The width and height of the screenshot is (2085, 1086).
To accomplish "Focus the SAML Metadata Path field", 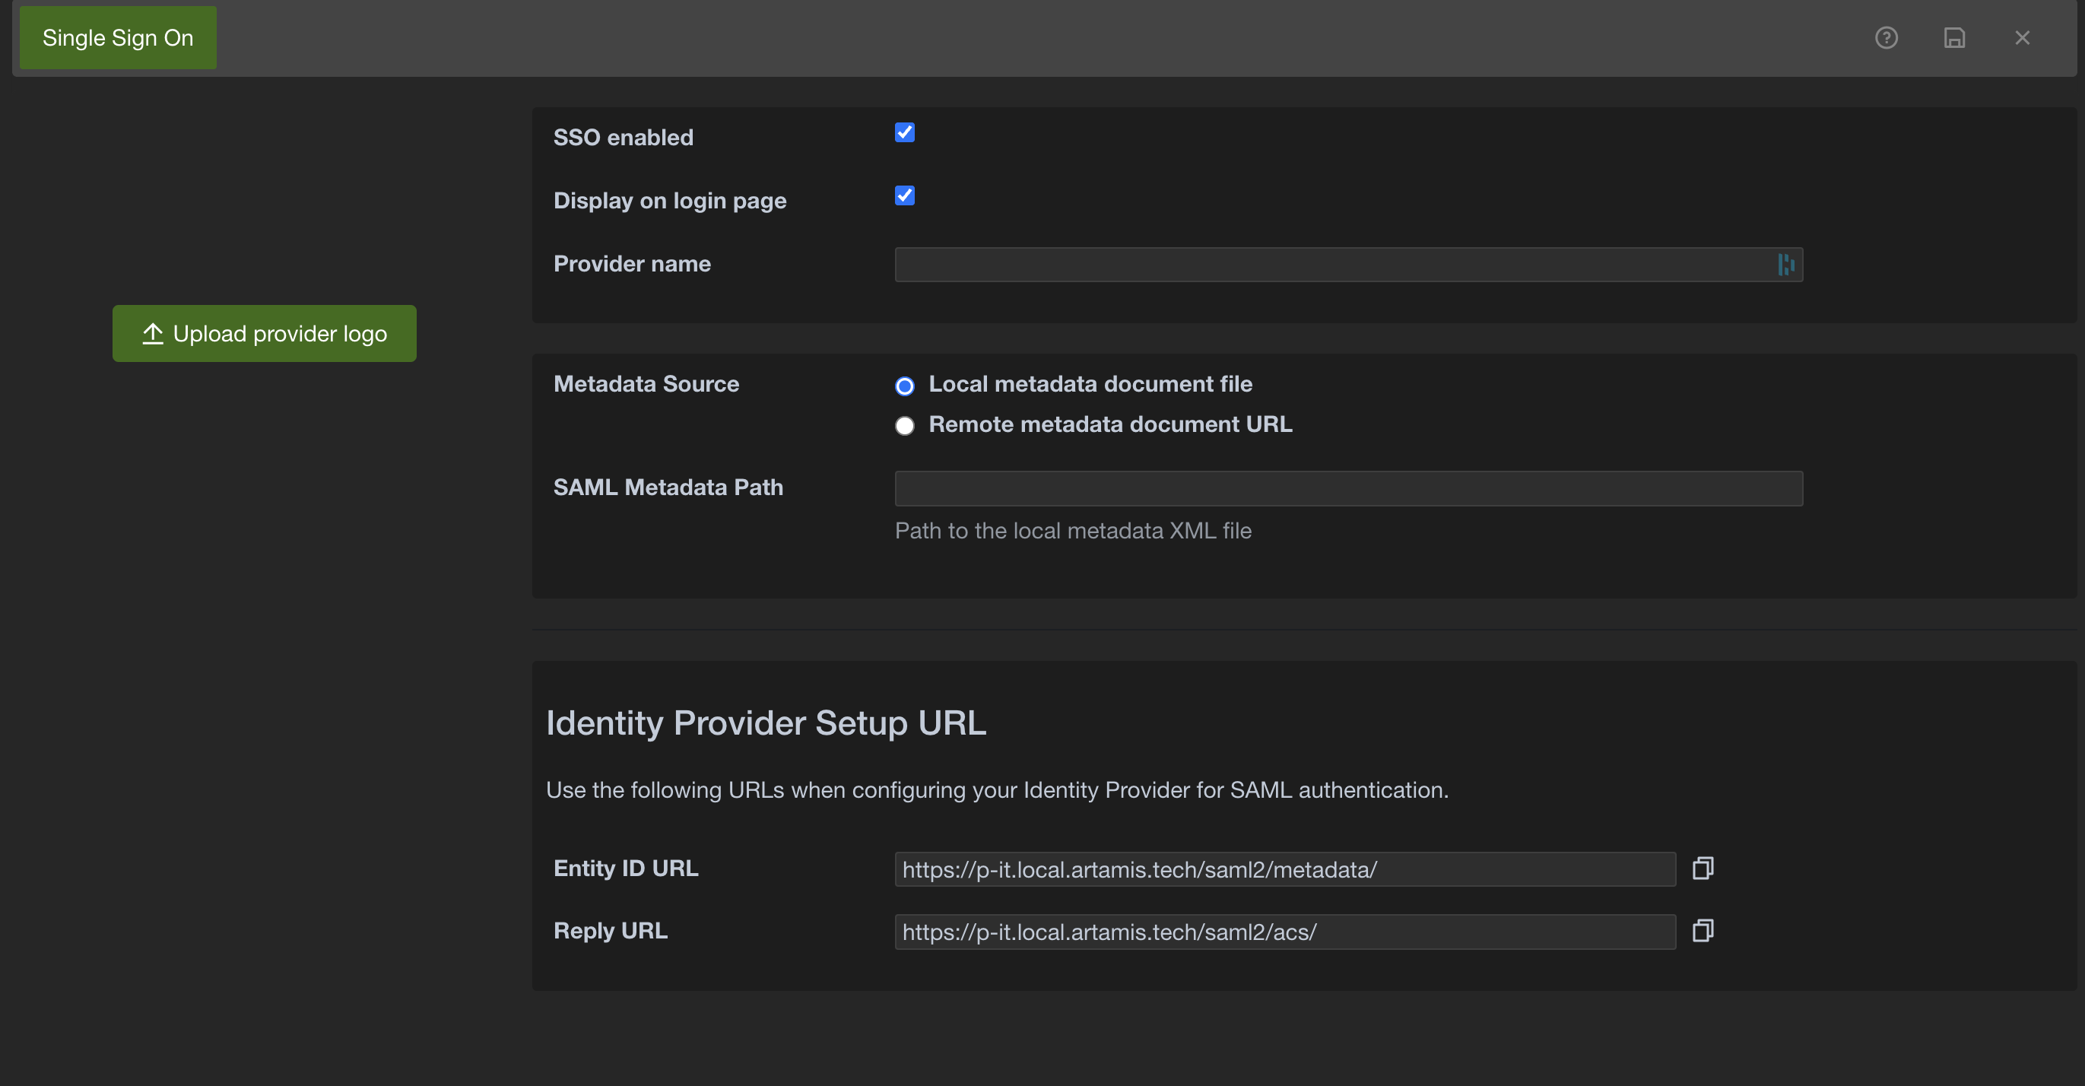I will (1348, 489).
